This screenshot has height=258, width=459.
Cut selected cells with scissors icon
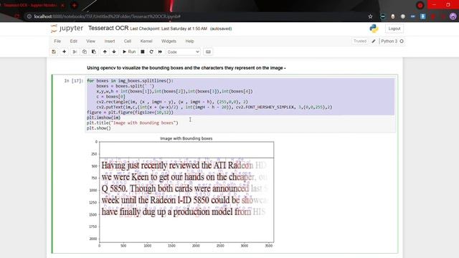pos(75,52)
